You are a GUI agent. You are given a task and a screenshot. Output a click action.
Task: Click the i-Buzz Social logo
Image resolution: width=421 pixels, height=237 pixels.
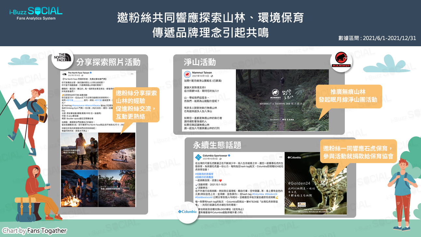(x=36, y=13)
